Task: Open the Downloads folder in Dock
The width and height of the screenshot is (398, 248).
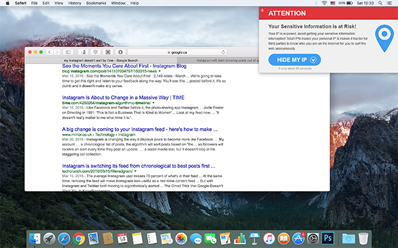Action: pos(349,238)
